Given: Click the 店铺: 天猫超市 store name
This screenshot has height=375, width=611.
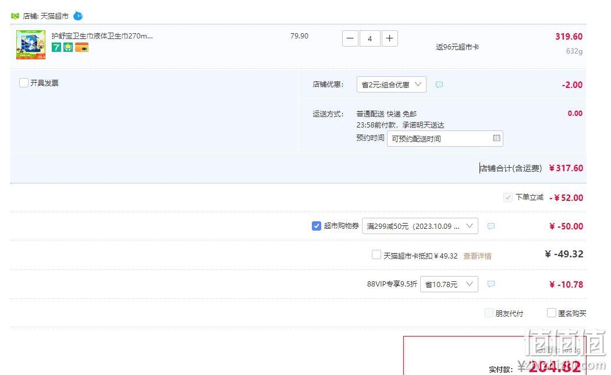Looking at the screenshot, I should pos(45,16).
